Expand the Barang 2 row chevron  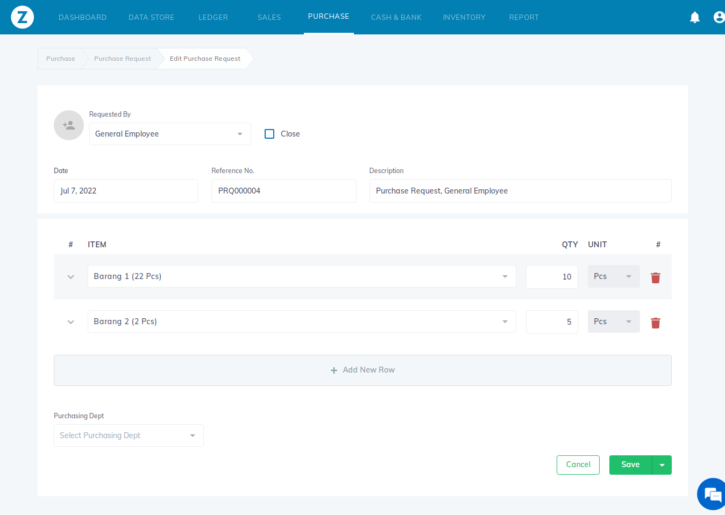[70, 322]
